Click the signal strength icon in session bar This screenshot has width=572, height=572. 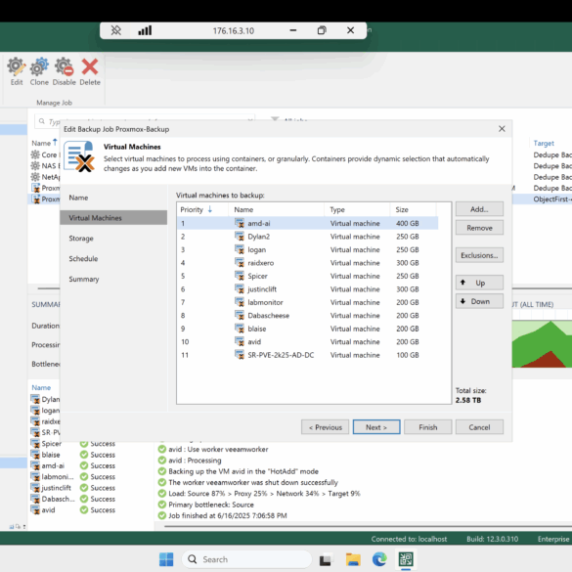coord(145,30)
